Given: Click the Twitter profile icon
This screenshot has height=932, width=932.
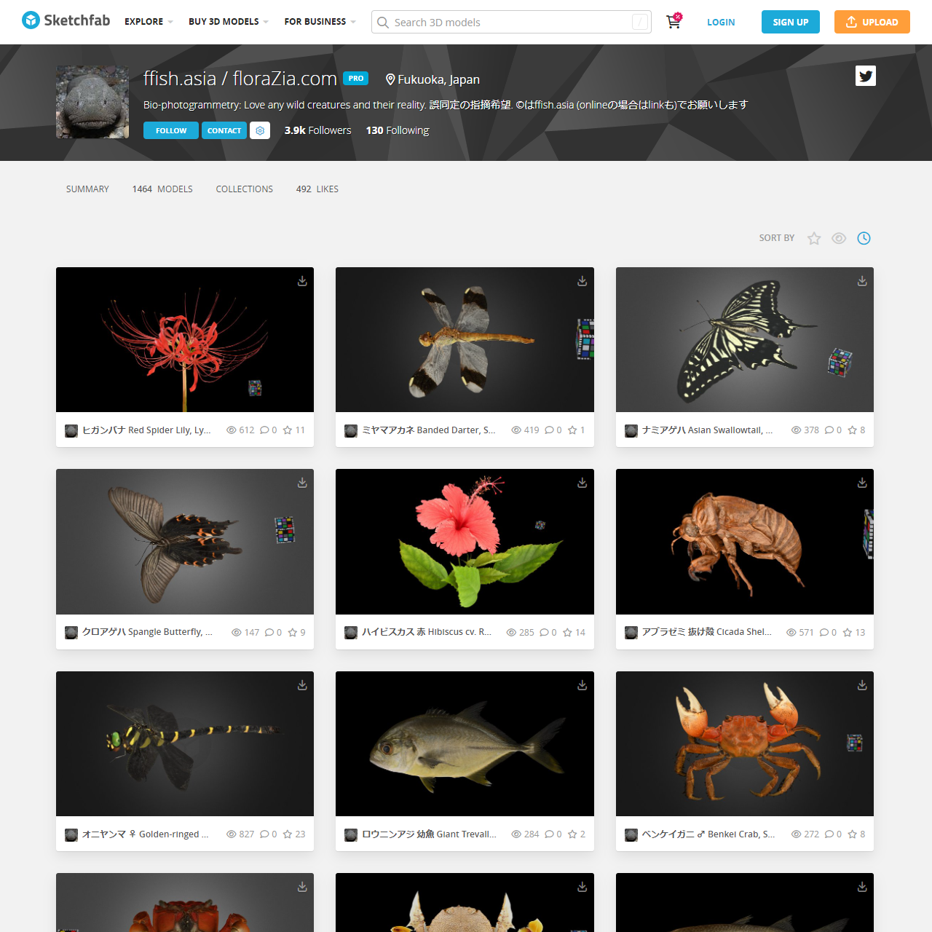Looking at the screenshot, I should pos(865,76).
